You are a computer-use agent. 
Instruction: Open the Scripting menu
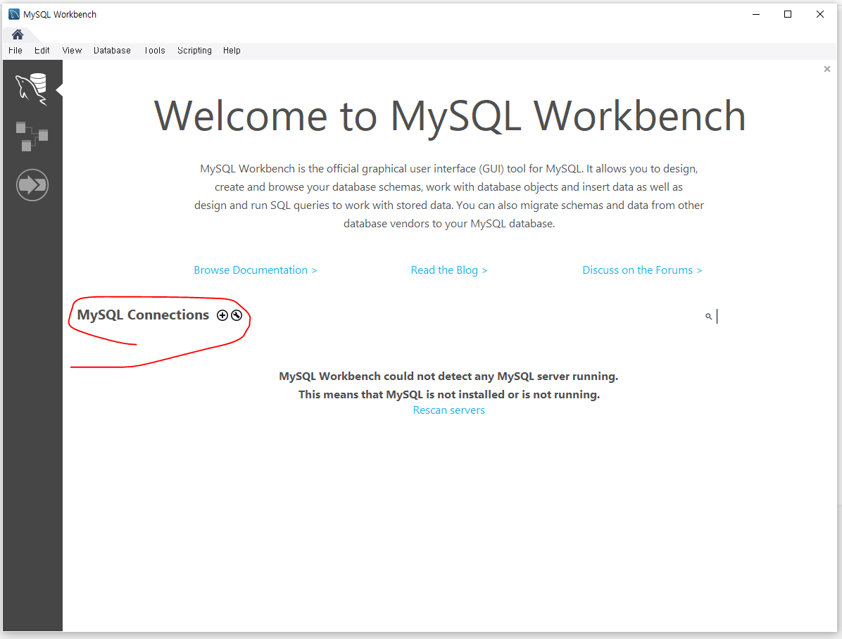(x=194, y=51)
